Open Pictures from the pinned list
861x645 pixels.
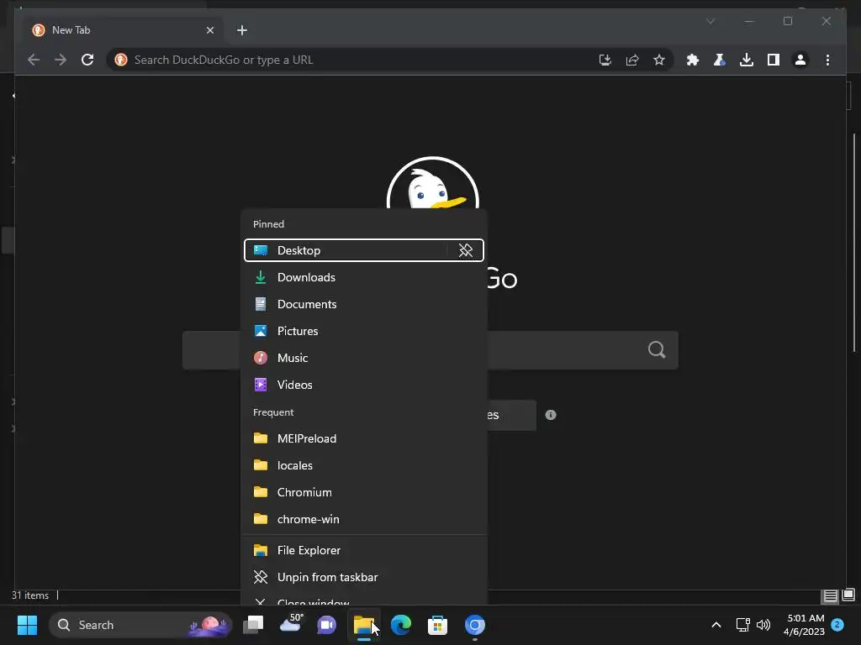tap(363, 331)
